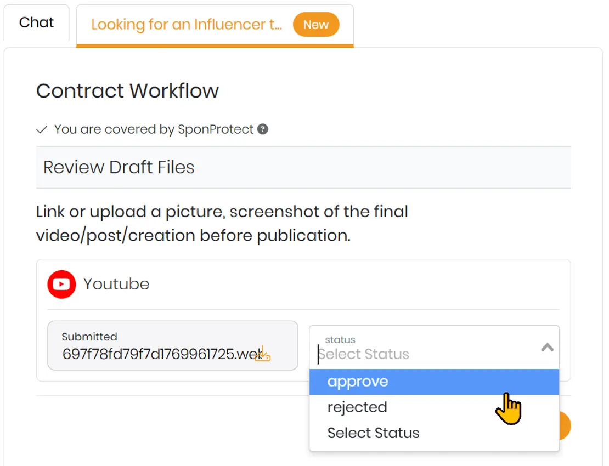This screenshot has width=609, height=466.
Task: Click 'You are covered by SponProtect' text
Action: click(154, 129)
